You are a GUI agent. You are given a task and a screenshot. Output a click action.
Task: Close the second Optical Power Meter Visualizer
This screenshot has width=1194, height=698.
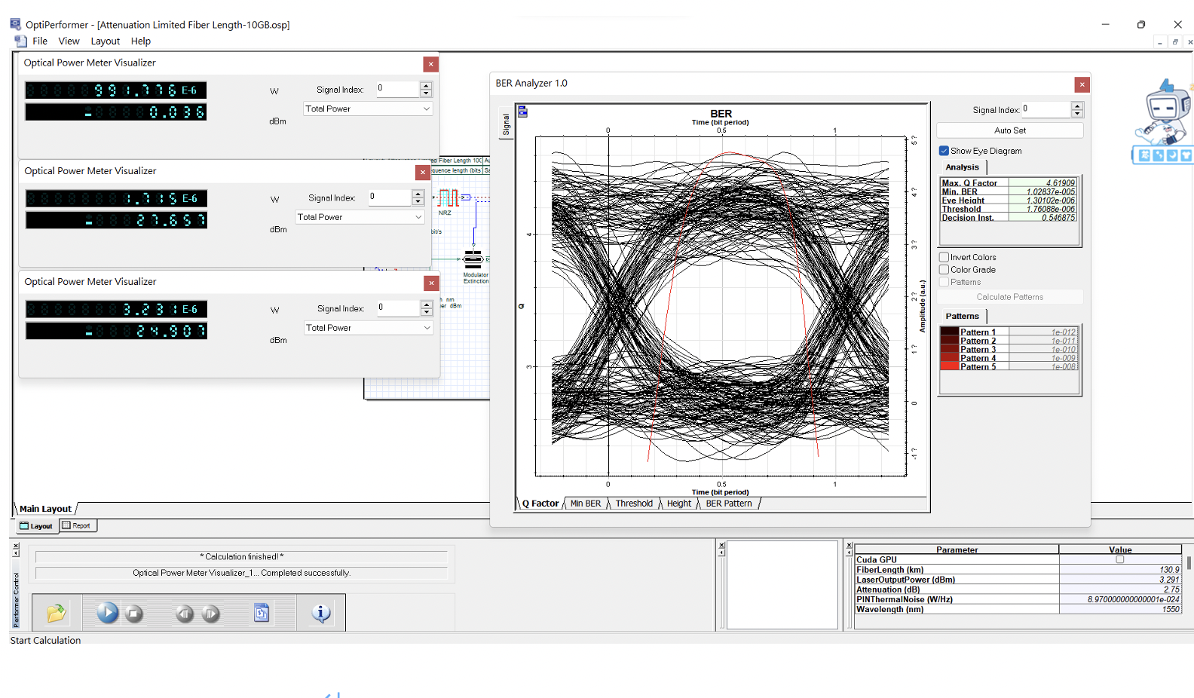tap(423, 173)
